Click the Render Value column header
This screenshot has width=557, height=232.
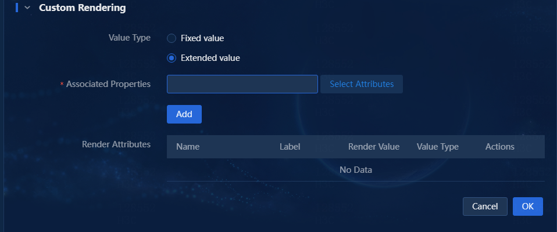click(374, 147)
